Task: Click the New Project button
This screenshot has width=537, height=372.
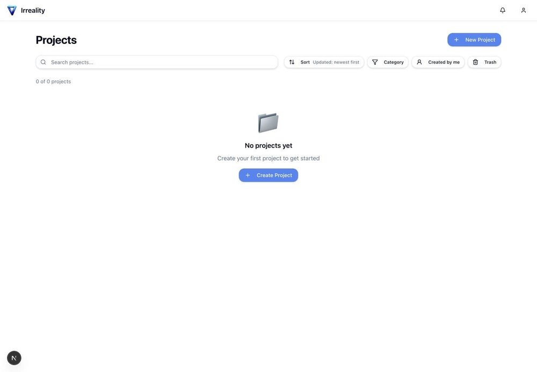Action: coord(474,40)
